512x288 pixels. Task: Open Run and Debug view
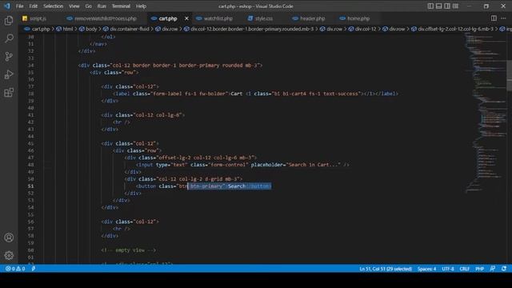[x=9, y=74]
